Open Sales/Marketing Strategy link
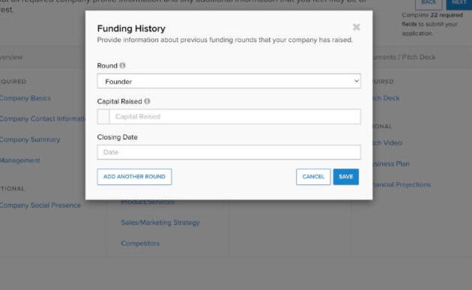The height and width of the screenshot is (290, 472). (x=160, y=223)
